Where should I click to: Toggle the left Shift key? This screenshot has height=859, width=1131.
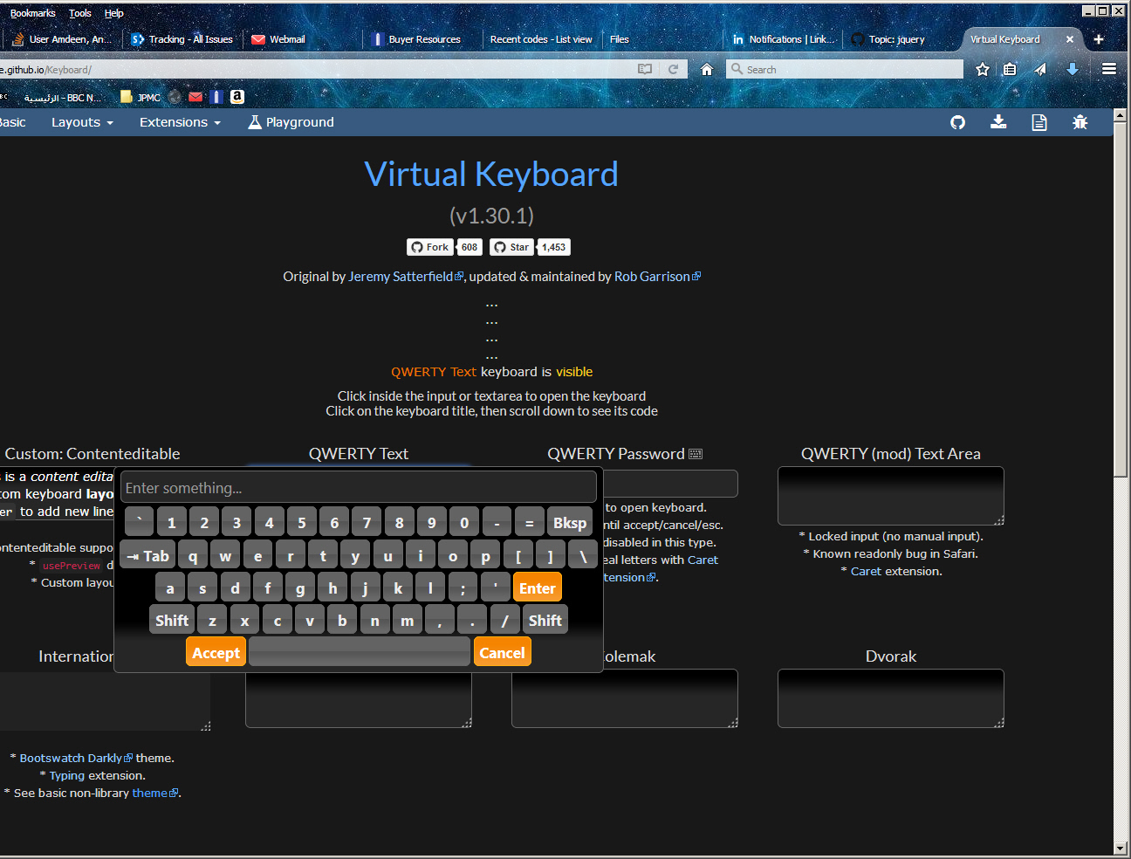171,621
